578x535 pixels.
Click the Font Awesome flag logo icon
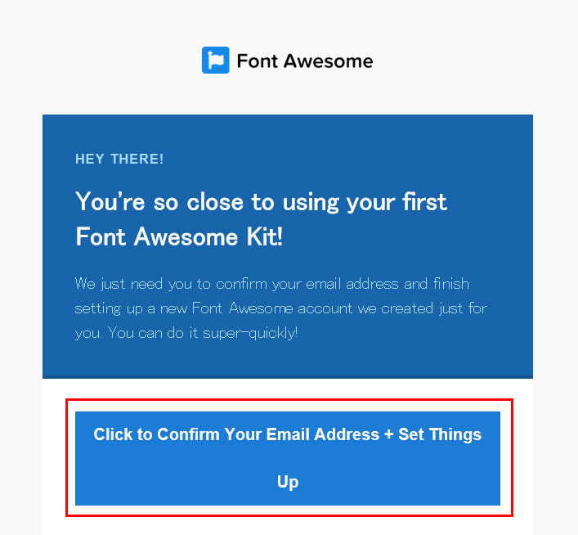click(x=216, y=61)
